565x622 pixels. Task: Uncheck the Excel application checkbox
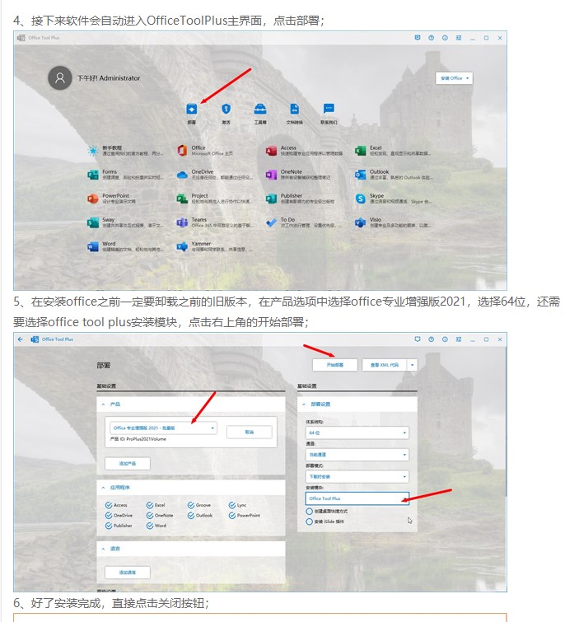(150, 505)
